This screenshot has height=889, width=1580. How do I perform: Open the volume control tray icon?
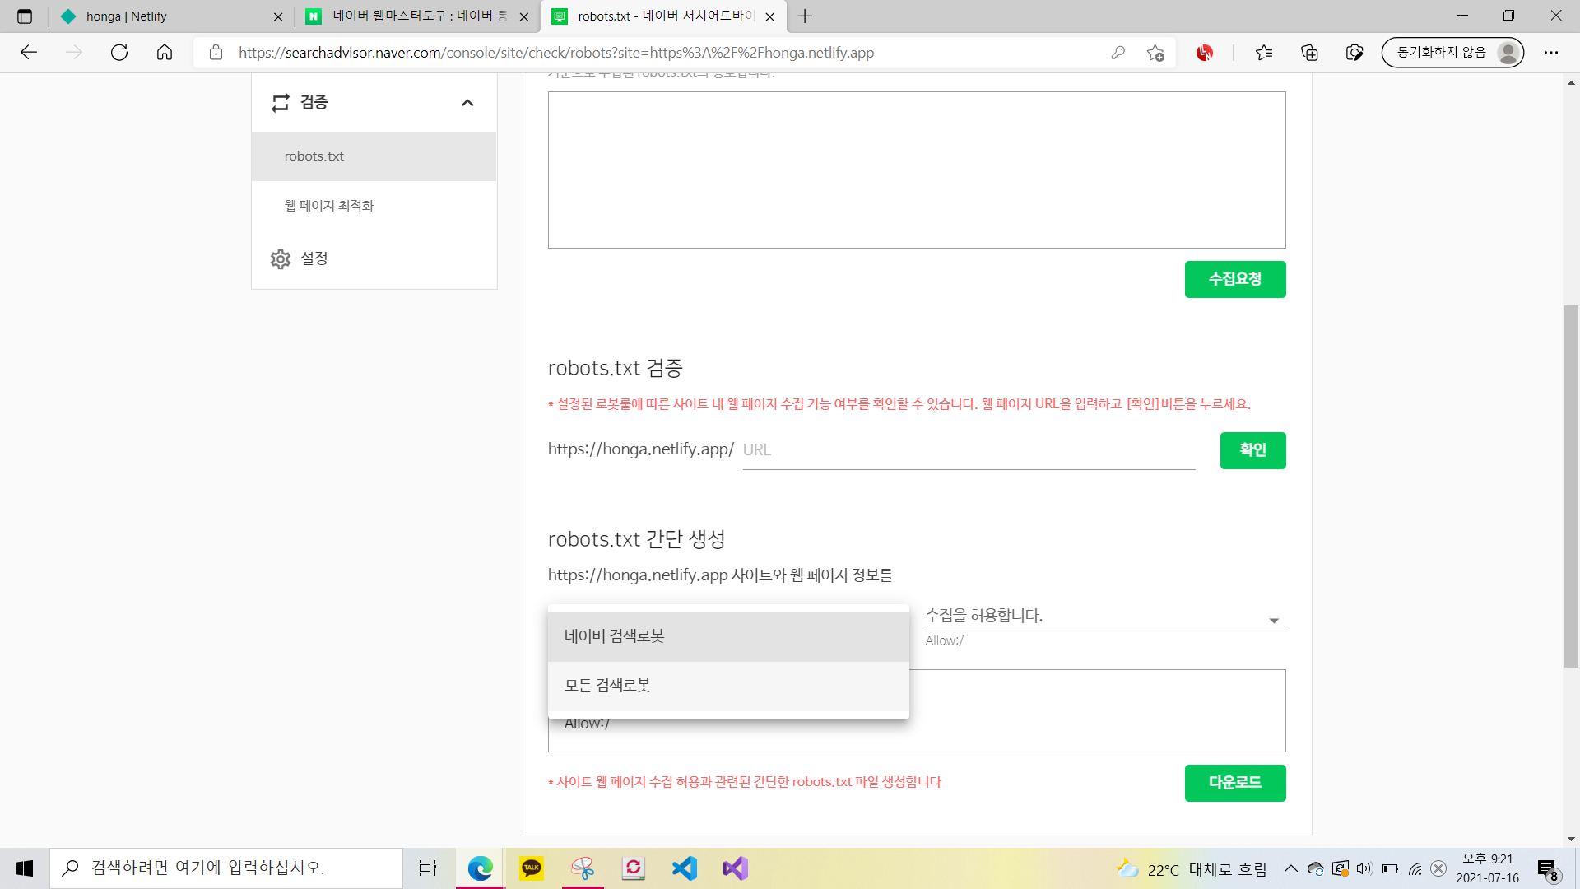(x=1365, y=868)
